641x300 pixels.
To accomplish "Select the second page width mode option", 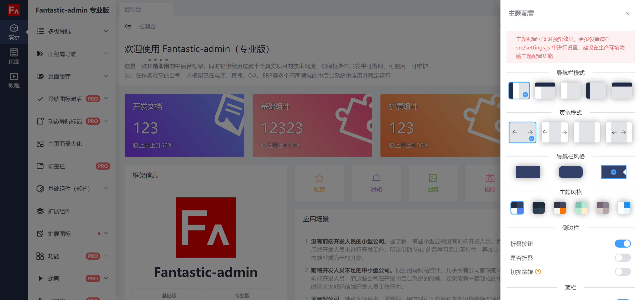I will click(554, 132).
